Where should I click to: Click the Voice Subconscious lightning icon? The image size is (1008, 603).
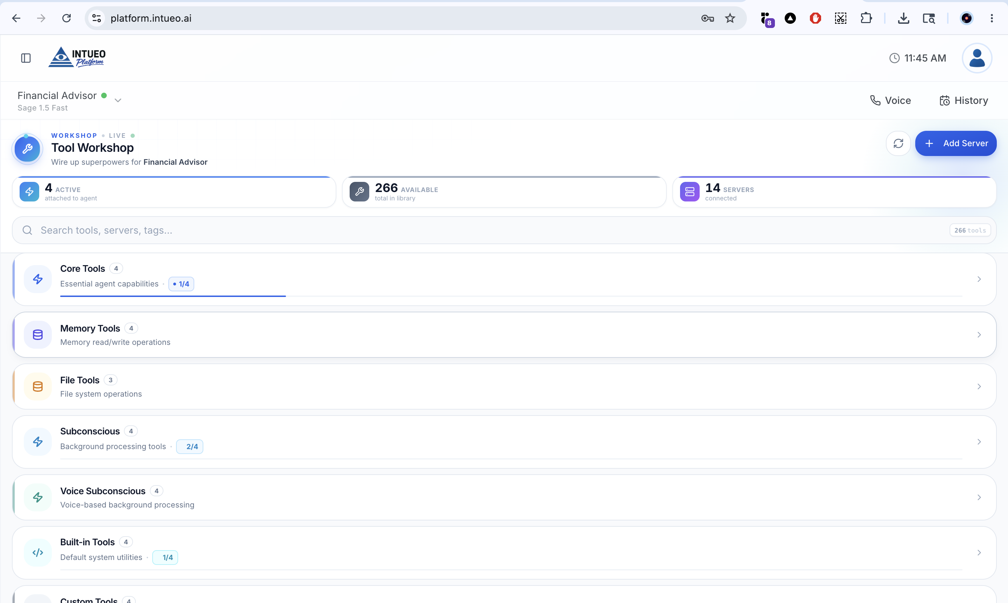[x=38, y=497]
